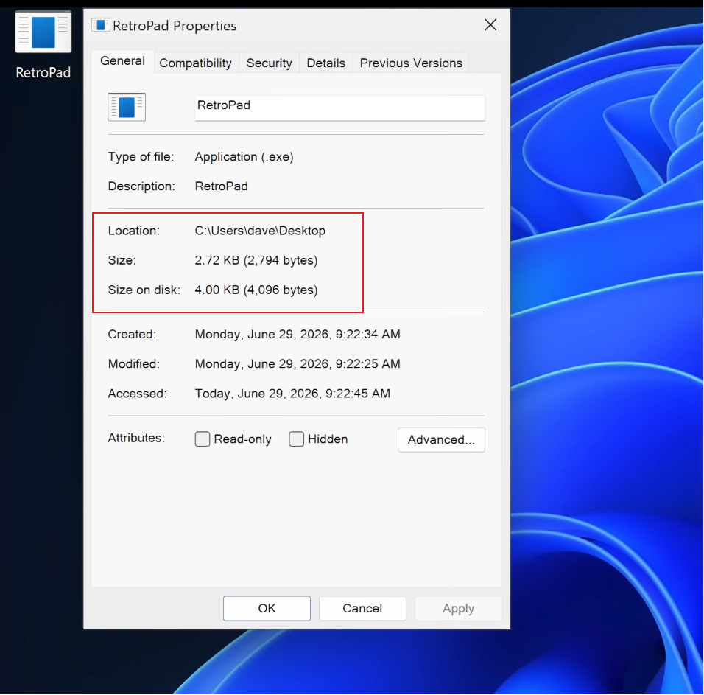Enable the Read-only attribute checkbox

[203, 439]
